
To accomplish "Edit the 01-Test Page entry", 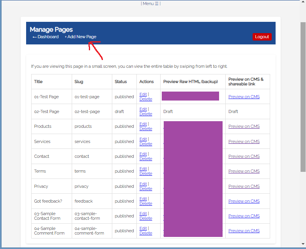I will click(x=143, y=94).
